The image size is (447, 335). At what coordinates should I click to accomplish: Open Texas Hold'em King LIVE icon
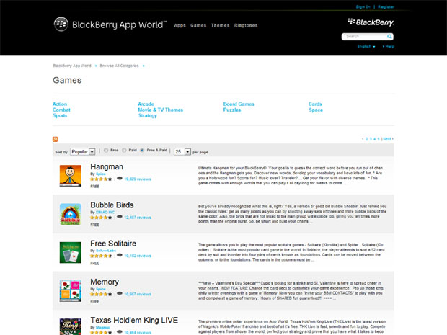[x=71, y=326]
